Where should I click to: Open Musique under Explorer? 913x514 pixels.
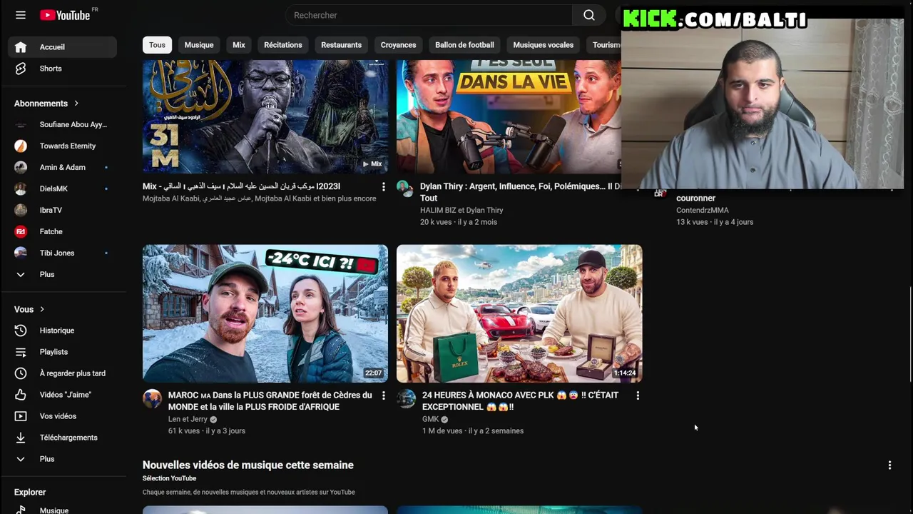[63, 510]
